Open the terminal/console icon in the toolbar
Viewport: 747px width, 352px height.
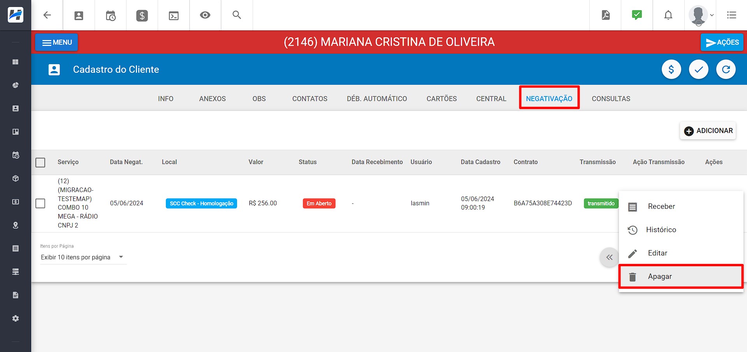(174, 15)
